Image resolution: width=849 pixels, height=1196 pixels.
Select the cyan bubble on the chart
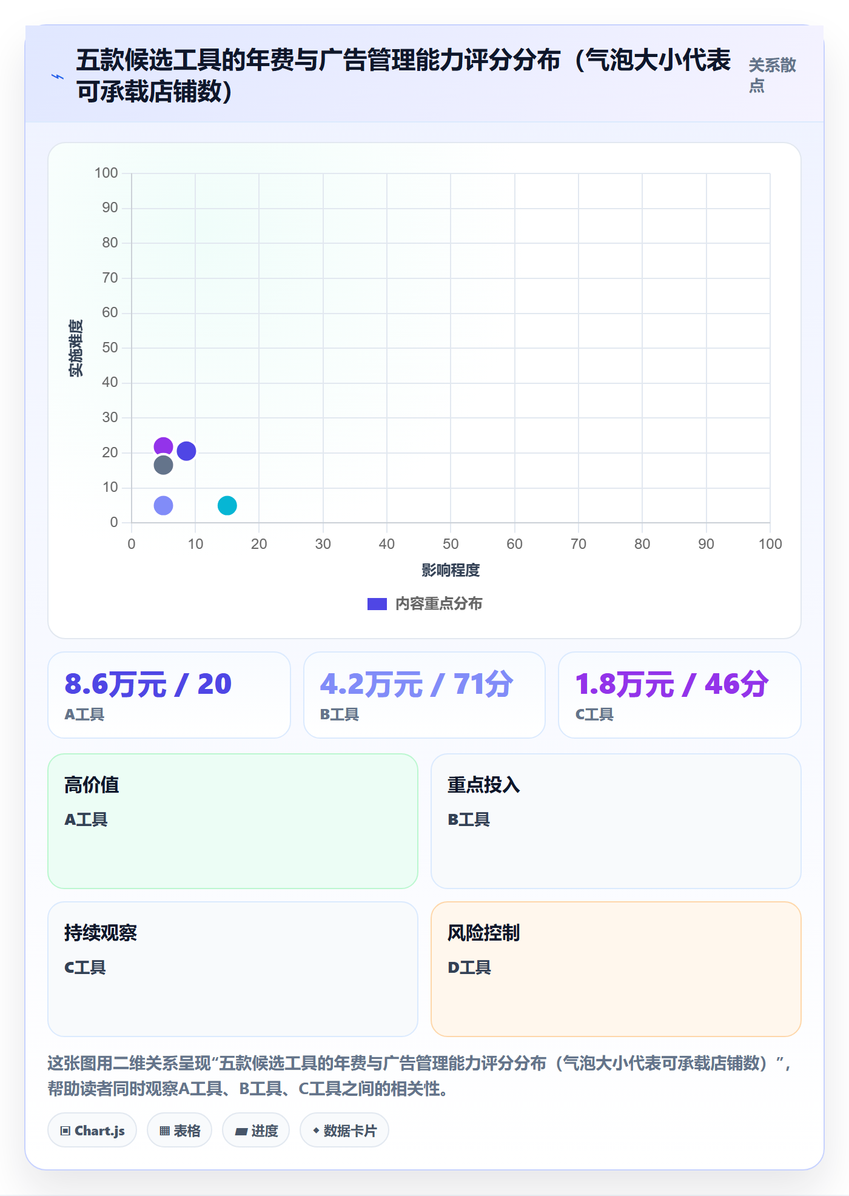[x=227, y=505]
